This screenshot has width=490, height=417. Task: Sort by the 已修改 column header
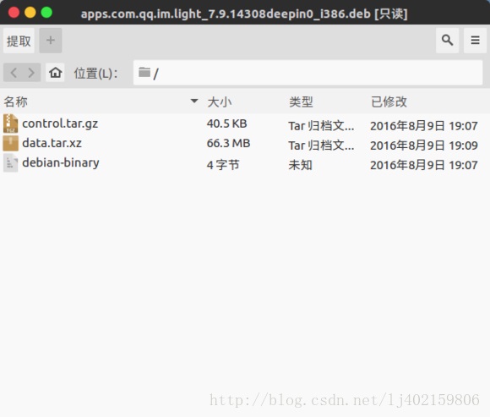389,102
